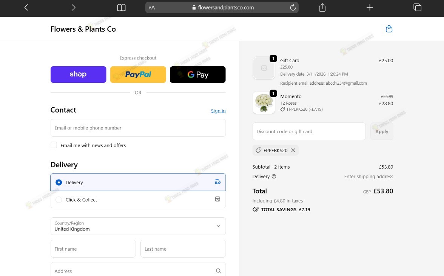Reload the page using refresh icon
The image size is (444, 276).
pyautogui.click(x=293, y=8)
